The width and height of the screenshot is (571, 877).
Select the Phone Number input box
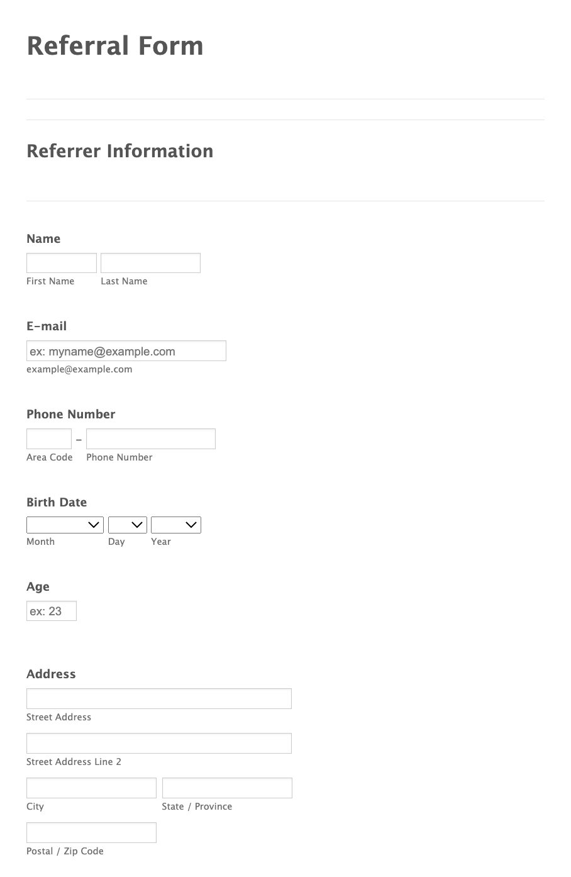click(x=151, y=439)
